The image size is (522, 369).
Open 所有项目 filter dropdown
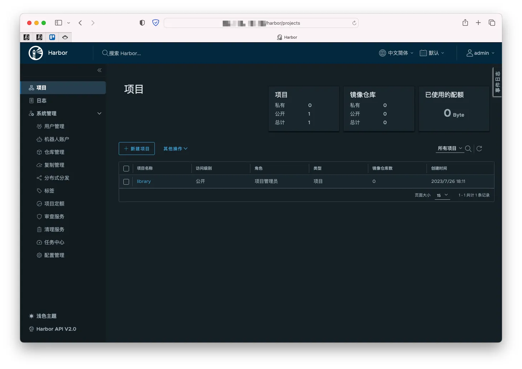pyautogui.click(x=450, y=148)
